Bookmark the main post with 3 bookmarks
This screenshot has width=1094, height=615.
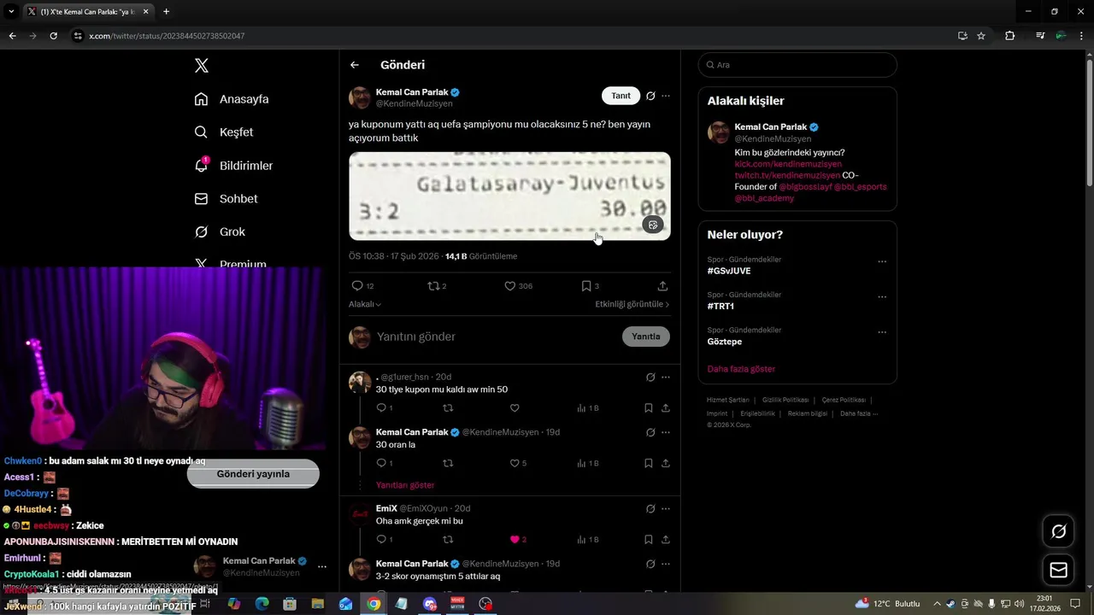(586, 286)
